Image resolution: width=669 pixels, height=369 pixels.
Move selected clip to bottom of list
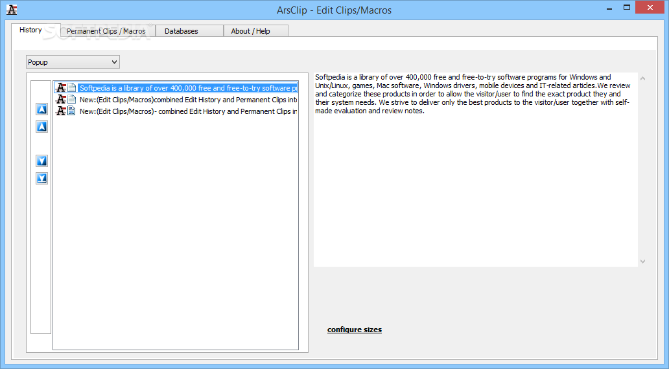41,178
